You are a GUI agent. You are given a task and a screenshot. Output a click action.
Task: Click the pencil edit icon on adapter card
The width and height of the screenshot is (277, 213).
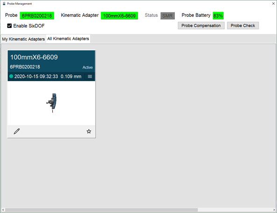pyautogui.click(x=17, y=131)
